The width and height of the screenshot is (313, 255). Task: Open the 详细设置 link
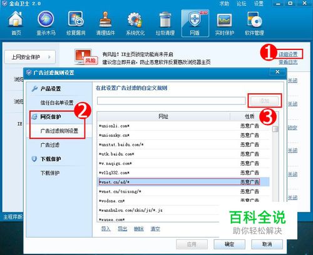coord(288,54)
